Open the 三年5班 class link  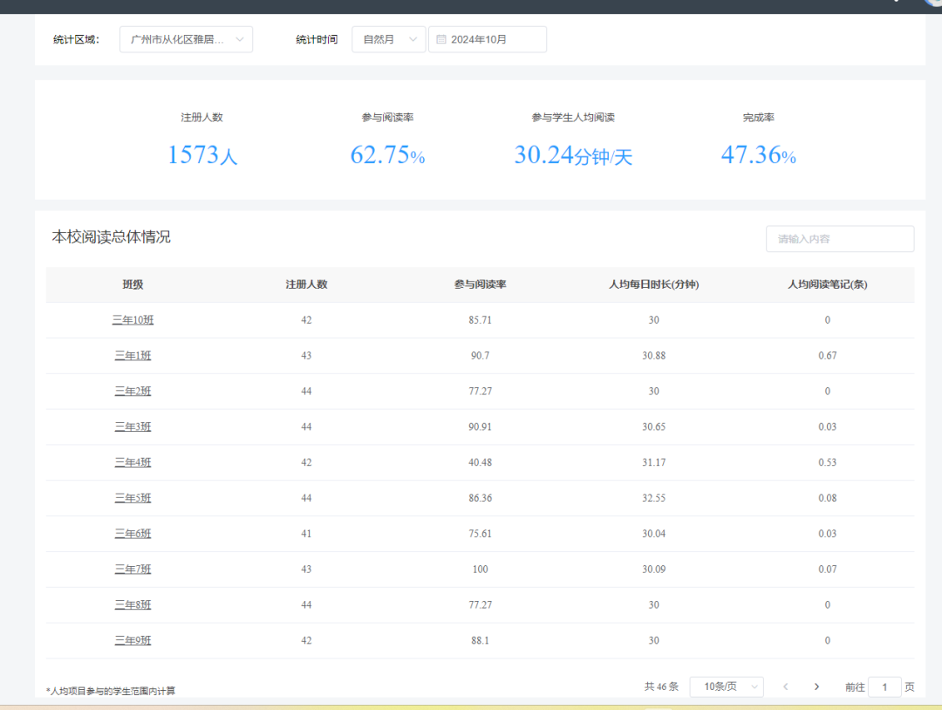pos(133,498)
